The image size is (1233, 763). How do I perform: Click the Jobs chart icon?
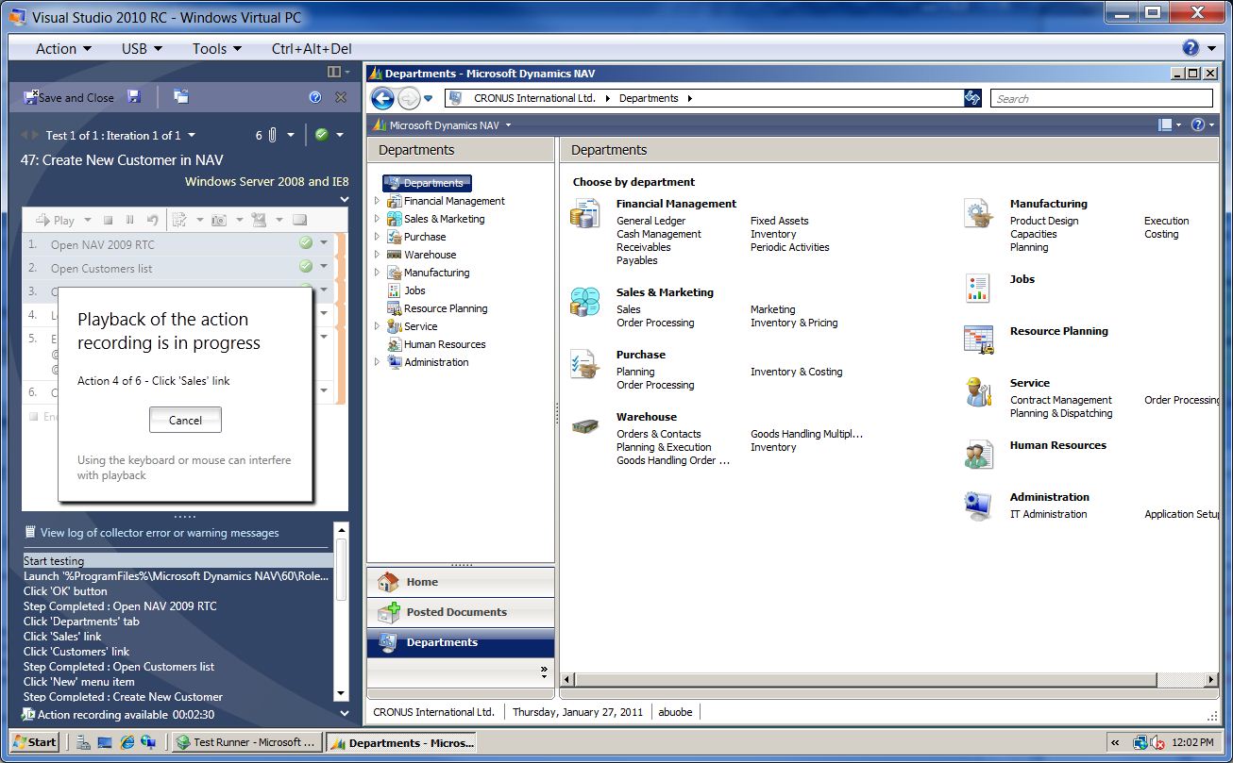pyautogui.click(x=978, y=289)
